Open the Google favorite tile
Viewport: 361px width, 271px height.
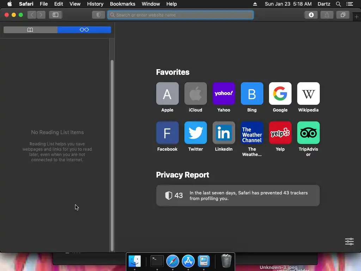coord(280,94)
